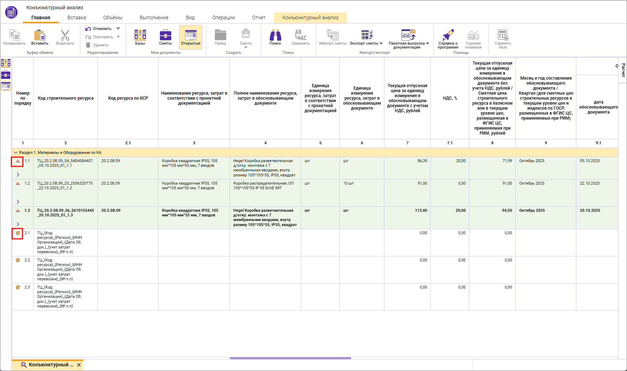Click the horizontal scrollbar thumb
This screenshot has width=627, height=371.
tap(290, 358)
